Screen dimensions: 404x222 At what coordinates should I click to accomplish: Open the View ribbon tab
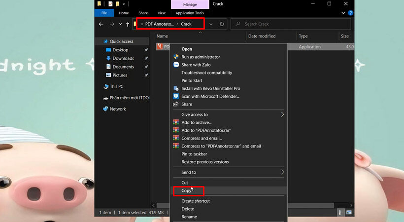161,13
